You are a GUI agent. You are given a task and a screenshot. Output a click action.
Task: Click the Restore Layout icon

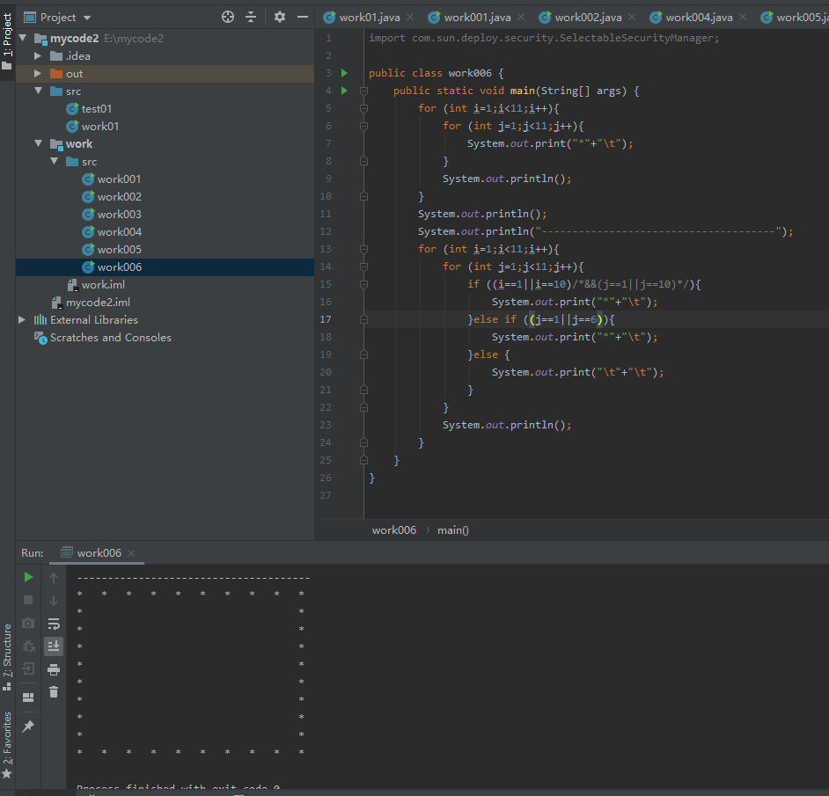[28, 697]
